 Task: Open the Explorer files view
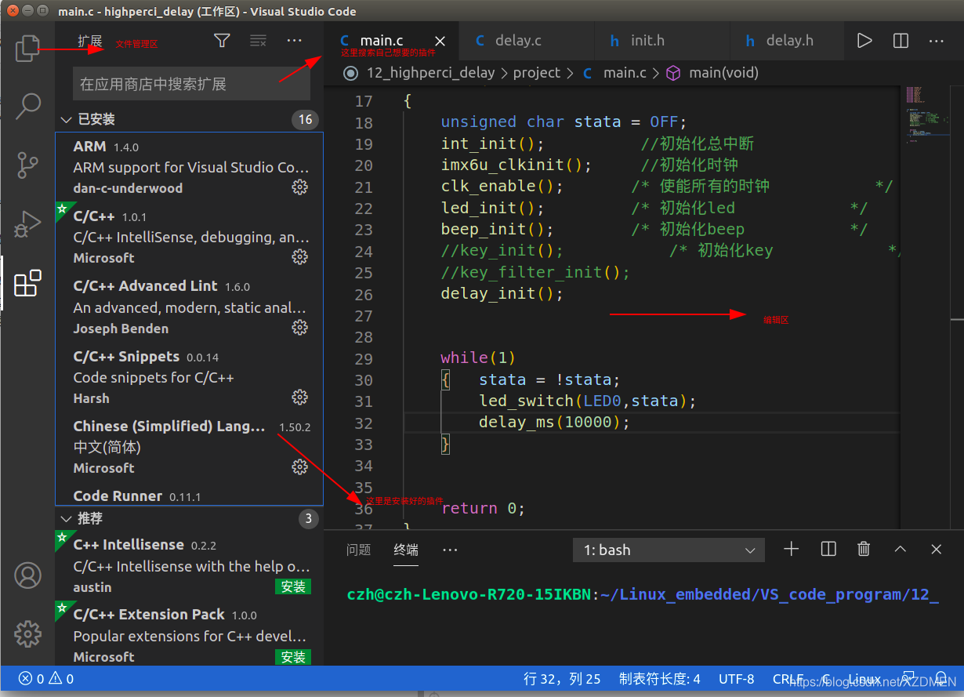tap(27, 49)
